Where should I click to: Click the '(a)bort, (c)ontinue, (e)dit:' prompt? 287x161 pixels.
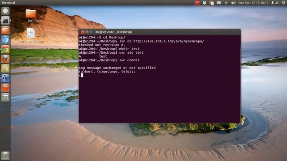107,72
